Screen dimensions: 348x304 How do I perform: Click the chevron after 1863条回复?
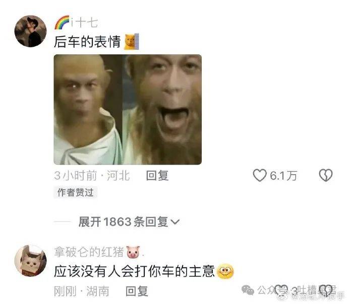point(175,221)
